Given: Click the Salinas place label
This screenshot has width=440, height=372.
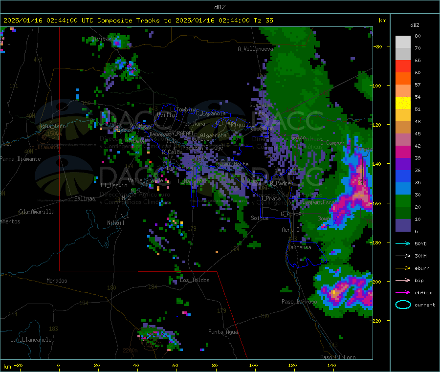Looking at the screenshot, I should click(85, 198).
